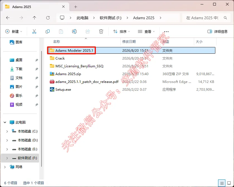The width and height of the screenshot is (234, 187).
Task: Click 此电脑 in the breadcrumb
Action: [x=82, y=18]
